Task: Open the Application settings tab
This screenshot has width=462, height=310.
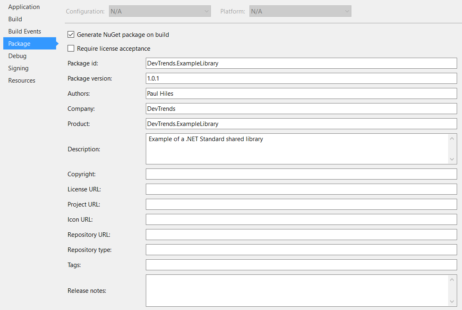Action: (x=24, y=7)
